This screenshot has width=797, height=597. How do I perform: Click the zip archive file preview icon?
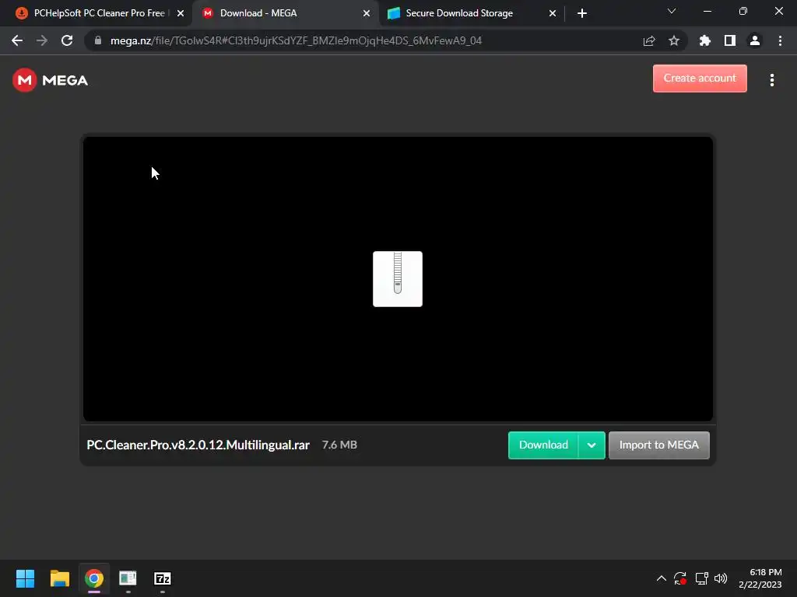coord(398,279)
